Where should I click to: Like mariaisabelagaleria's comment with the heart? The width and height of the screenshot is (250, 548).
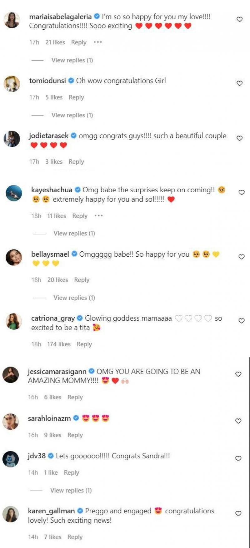coord(239,19)
